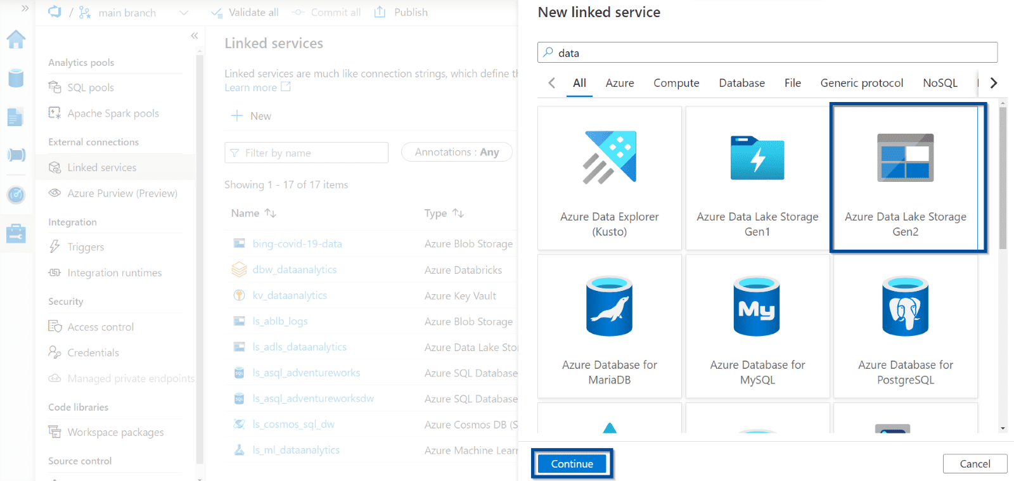Click the search box containing data
The height and width of the screenshot is (481, 1014).
[x=767, y=53]
